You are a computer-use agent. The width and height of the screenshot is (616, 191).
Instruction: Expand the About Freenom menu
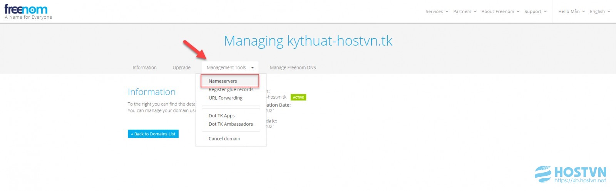(500, 12)
